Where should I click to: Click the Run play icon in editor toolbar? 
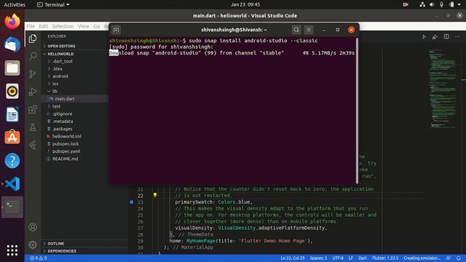(x=424, y=37)
